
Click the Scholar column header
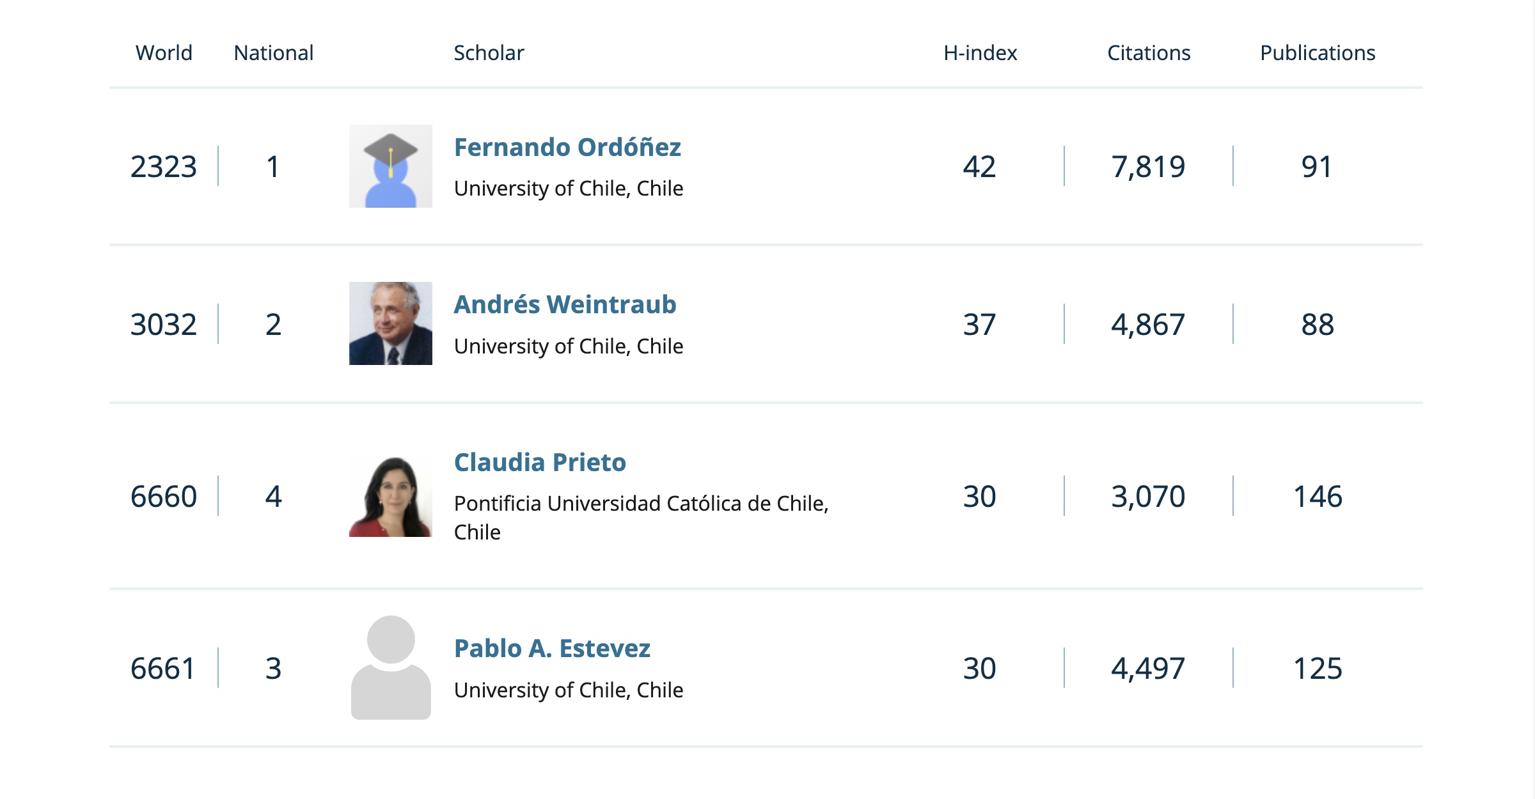(x=489, y=52)
